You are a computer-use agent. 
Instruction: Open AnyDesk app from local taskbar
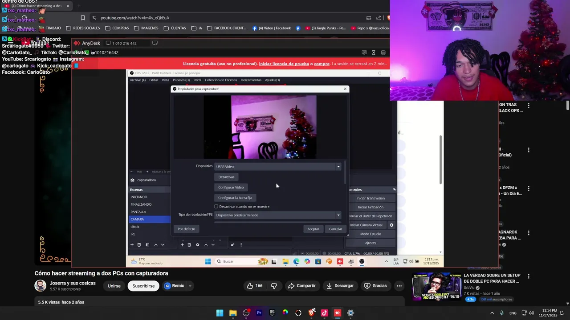pos(338,313)
